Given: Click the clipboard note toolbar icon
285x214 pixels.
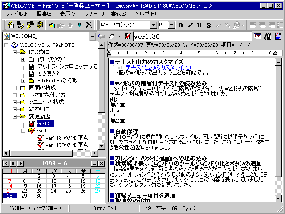Looking at the screenshot, I should coord(40,25).
